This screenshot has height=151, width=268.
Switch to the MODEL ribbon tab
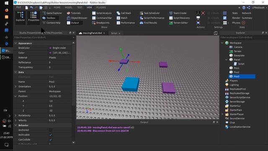click(69, 8)
